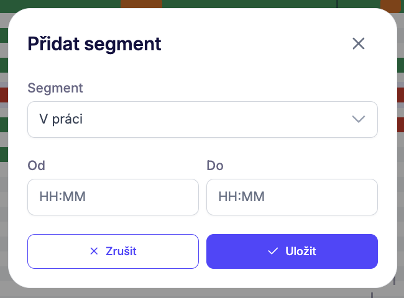The width and height of the screenshot is (404, 298).
Task: Click the "Segment" field label
Action: pyautogui.click(x=55, y=88)
